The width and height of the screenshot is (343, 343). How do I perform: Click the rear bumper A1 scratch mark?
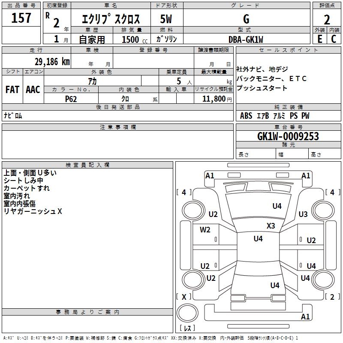click(306, 317)
